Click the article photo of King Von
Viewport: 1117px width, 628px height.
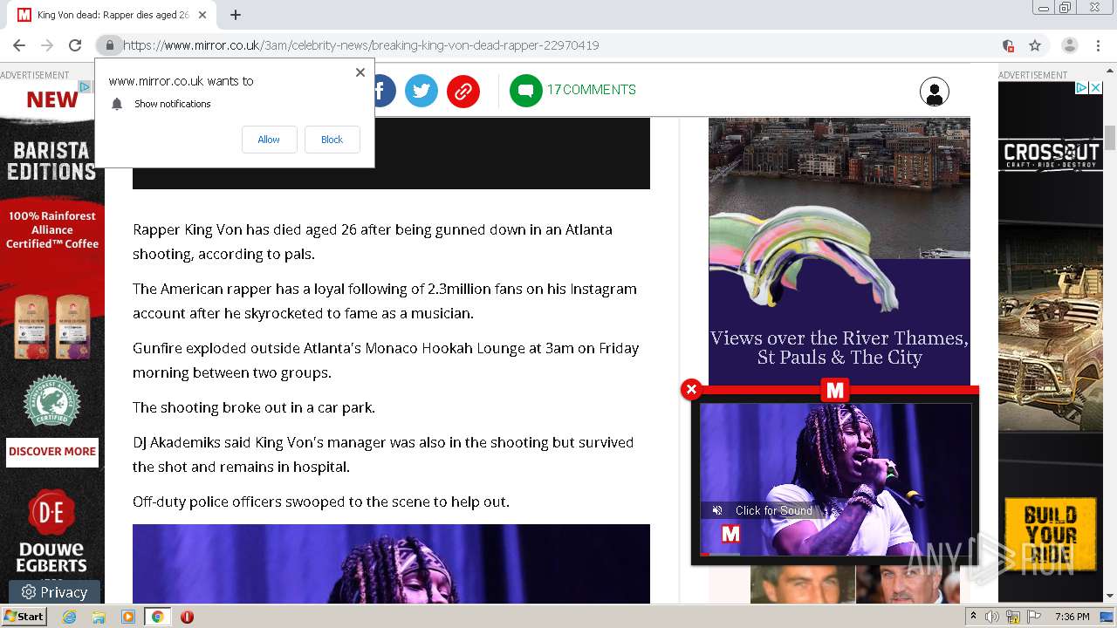tap(391, 563)
